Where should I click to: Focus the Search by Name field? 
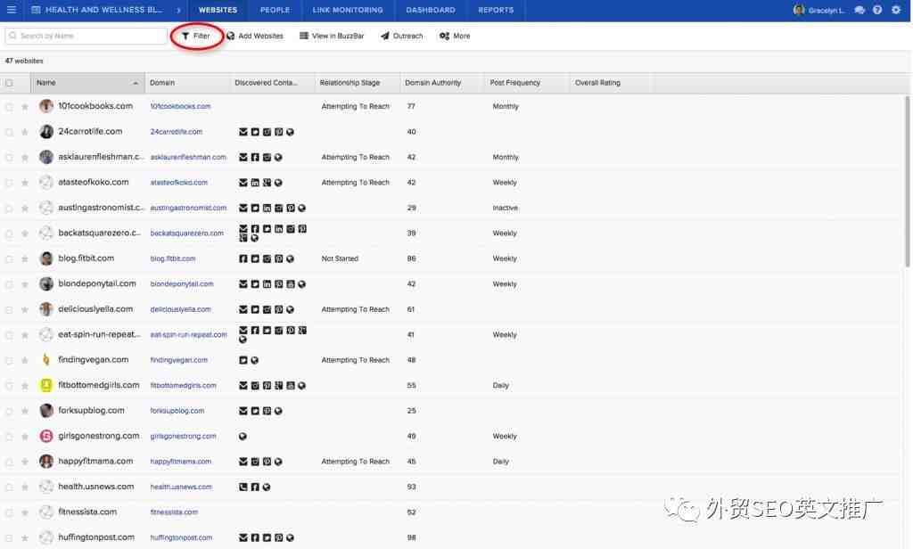[x=86, y=37]
